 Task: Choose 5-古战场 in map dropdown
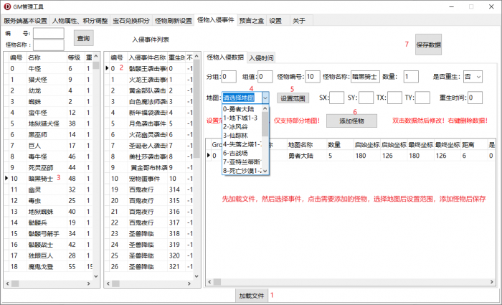pos(242,154)
